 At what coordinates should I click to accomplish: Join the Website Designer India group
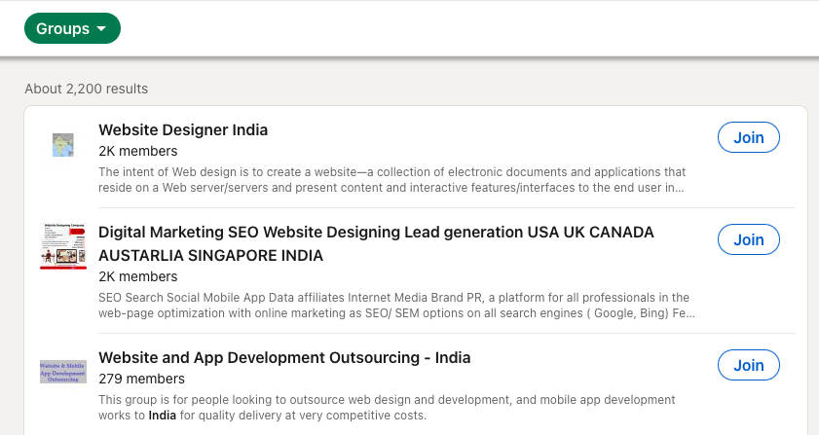coord(748,137)
